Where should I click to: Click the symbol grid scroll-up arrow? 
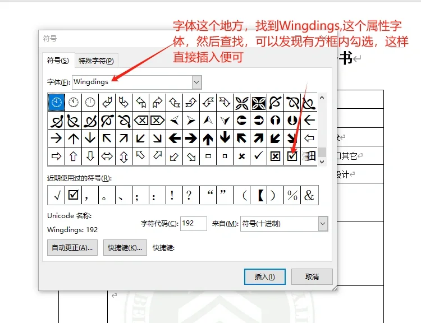point(322,98)
